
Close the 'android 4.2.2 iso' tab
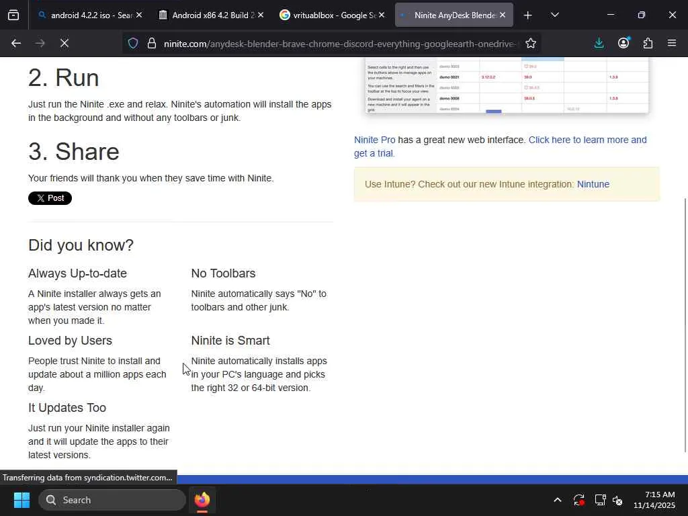coord(139,15)
